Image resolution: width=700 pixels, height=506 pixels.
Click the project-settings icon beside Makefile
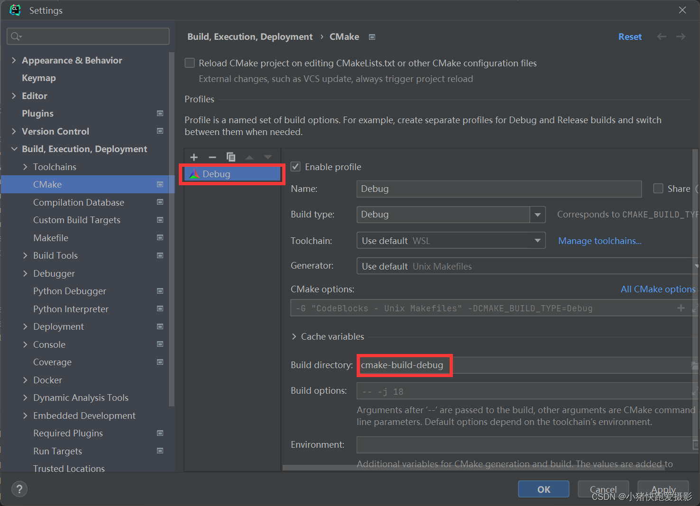coord(160,237)
